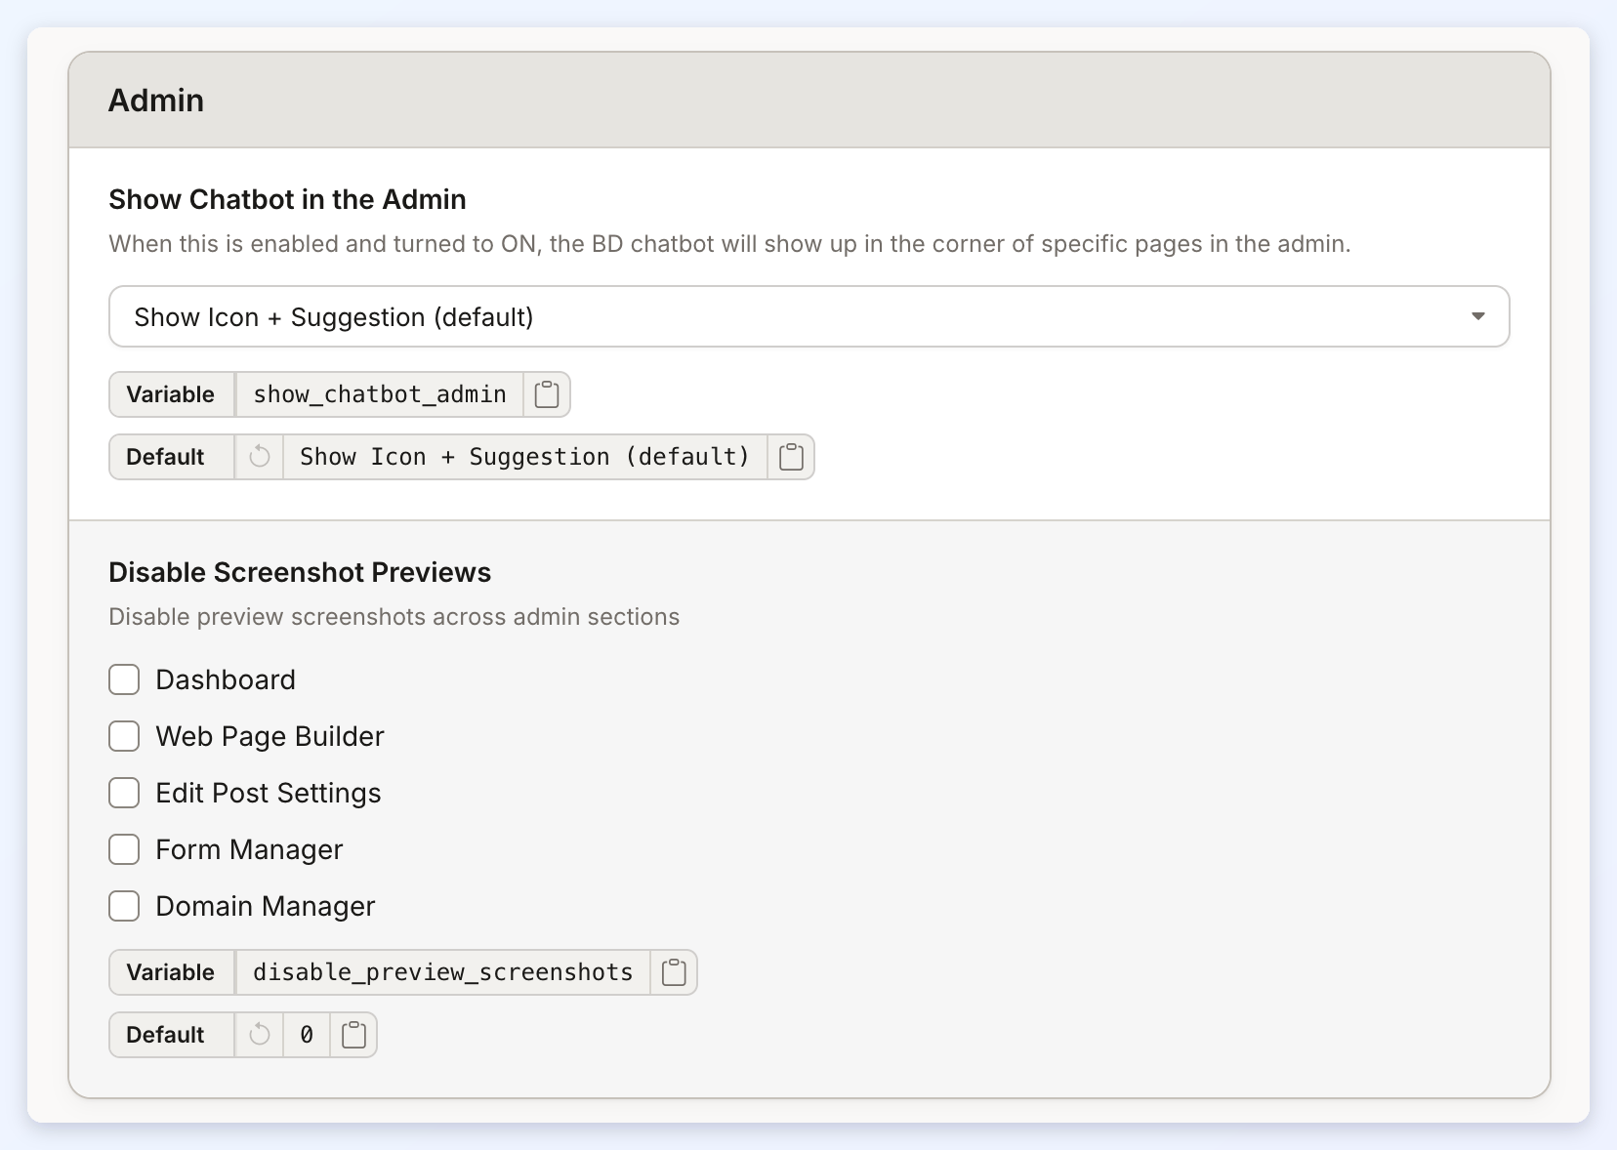Click the Default label beside value 0

click(165, 1035)
